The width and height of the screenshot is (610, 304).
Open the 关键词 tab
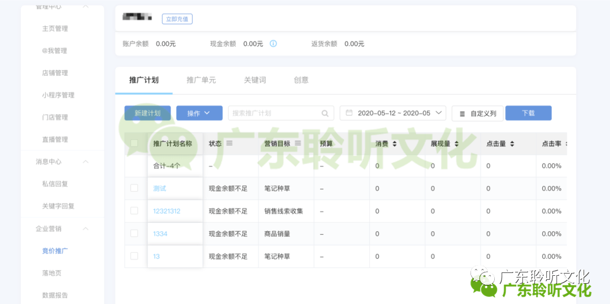pyautogui.click(x=255, y=80)
